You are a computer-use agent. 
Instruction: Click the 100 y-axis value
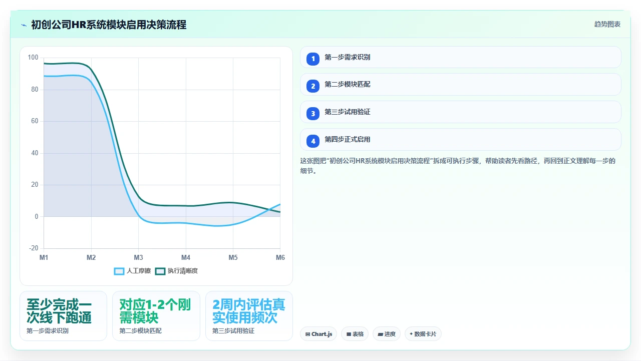pyautogui.click(x=33, y=58)
